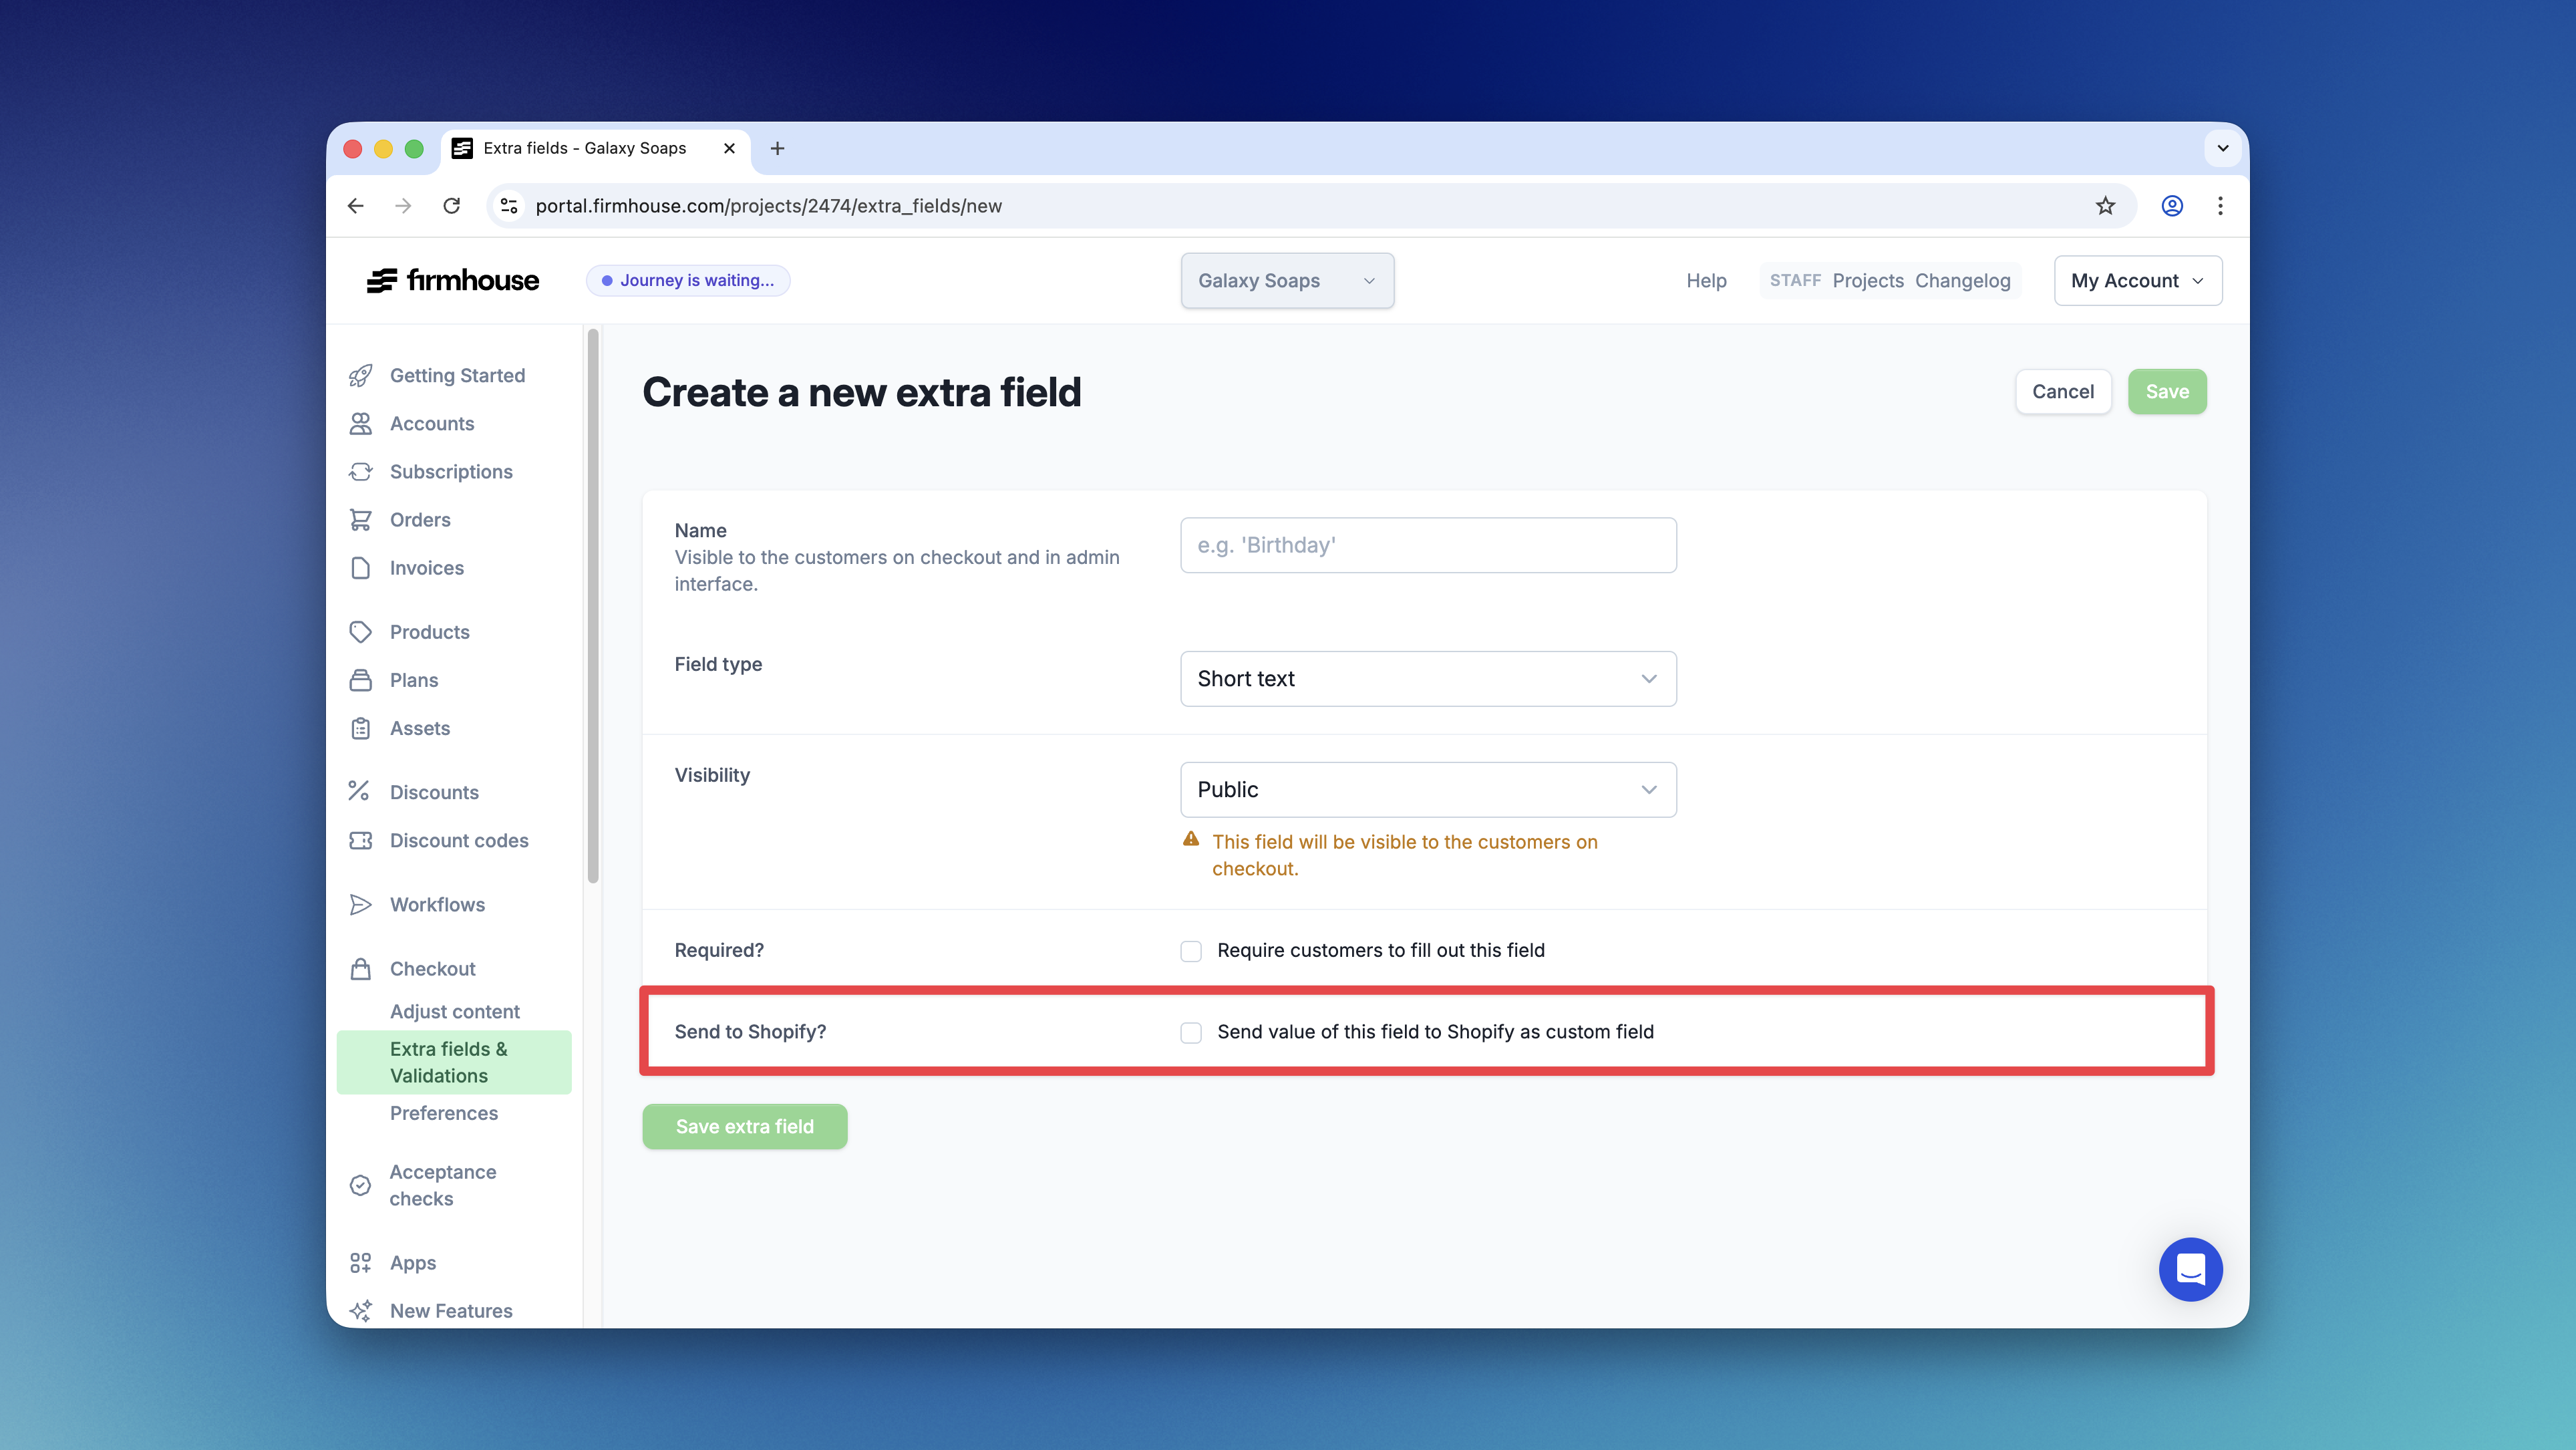Viewport: 2576px width, 1450px height.
Task: Select the Workflows arrow icon
Action: [x=361, y=904]
